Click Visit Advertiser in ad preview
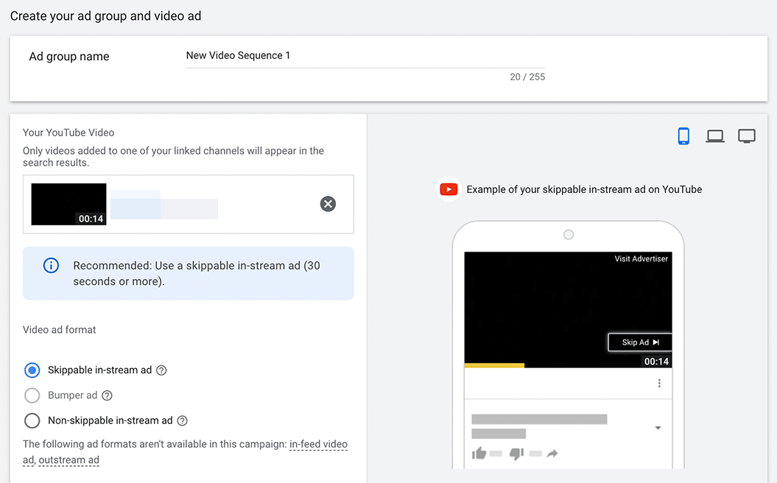This screenshot has width=777, height=483. coord(641,258)
